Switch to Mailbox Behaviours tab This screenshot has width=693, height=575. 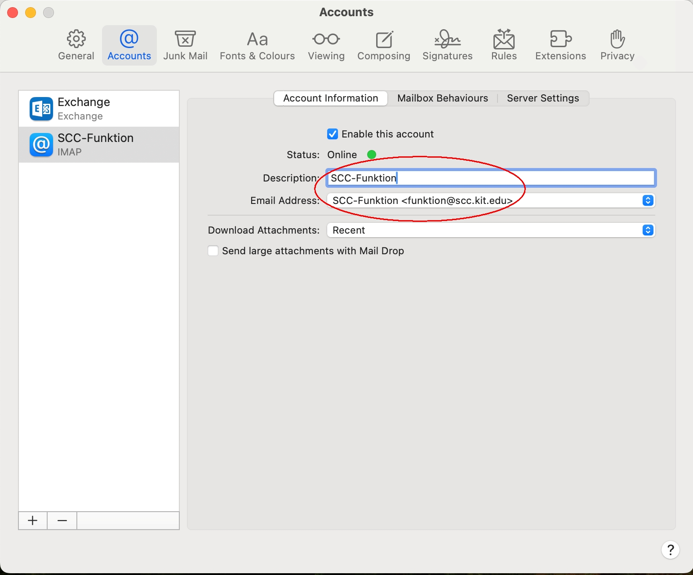(443, 98)
